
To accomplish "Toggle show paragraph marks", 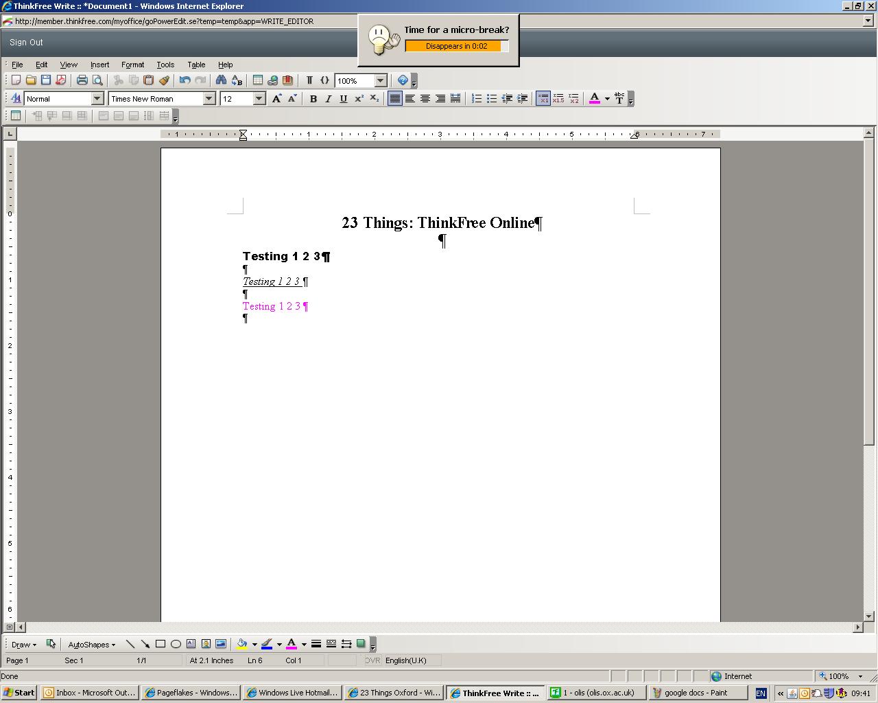I will (x=309, y=80).
